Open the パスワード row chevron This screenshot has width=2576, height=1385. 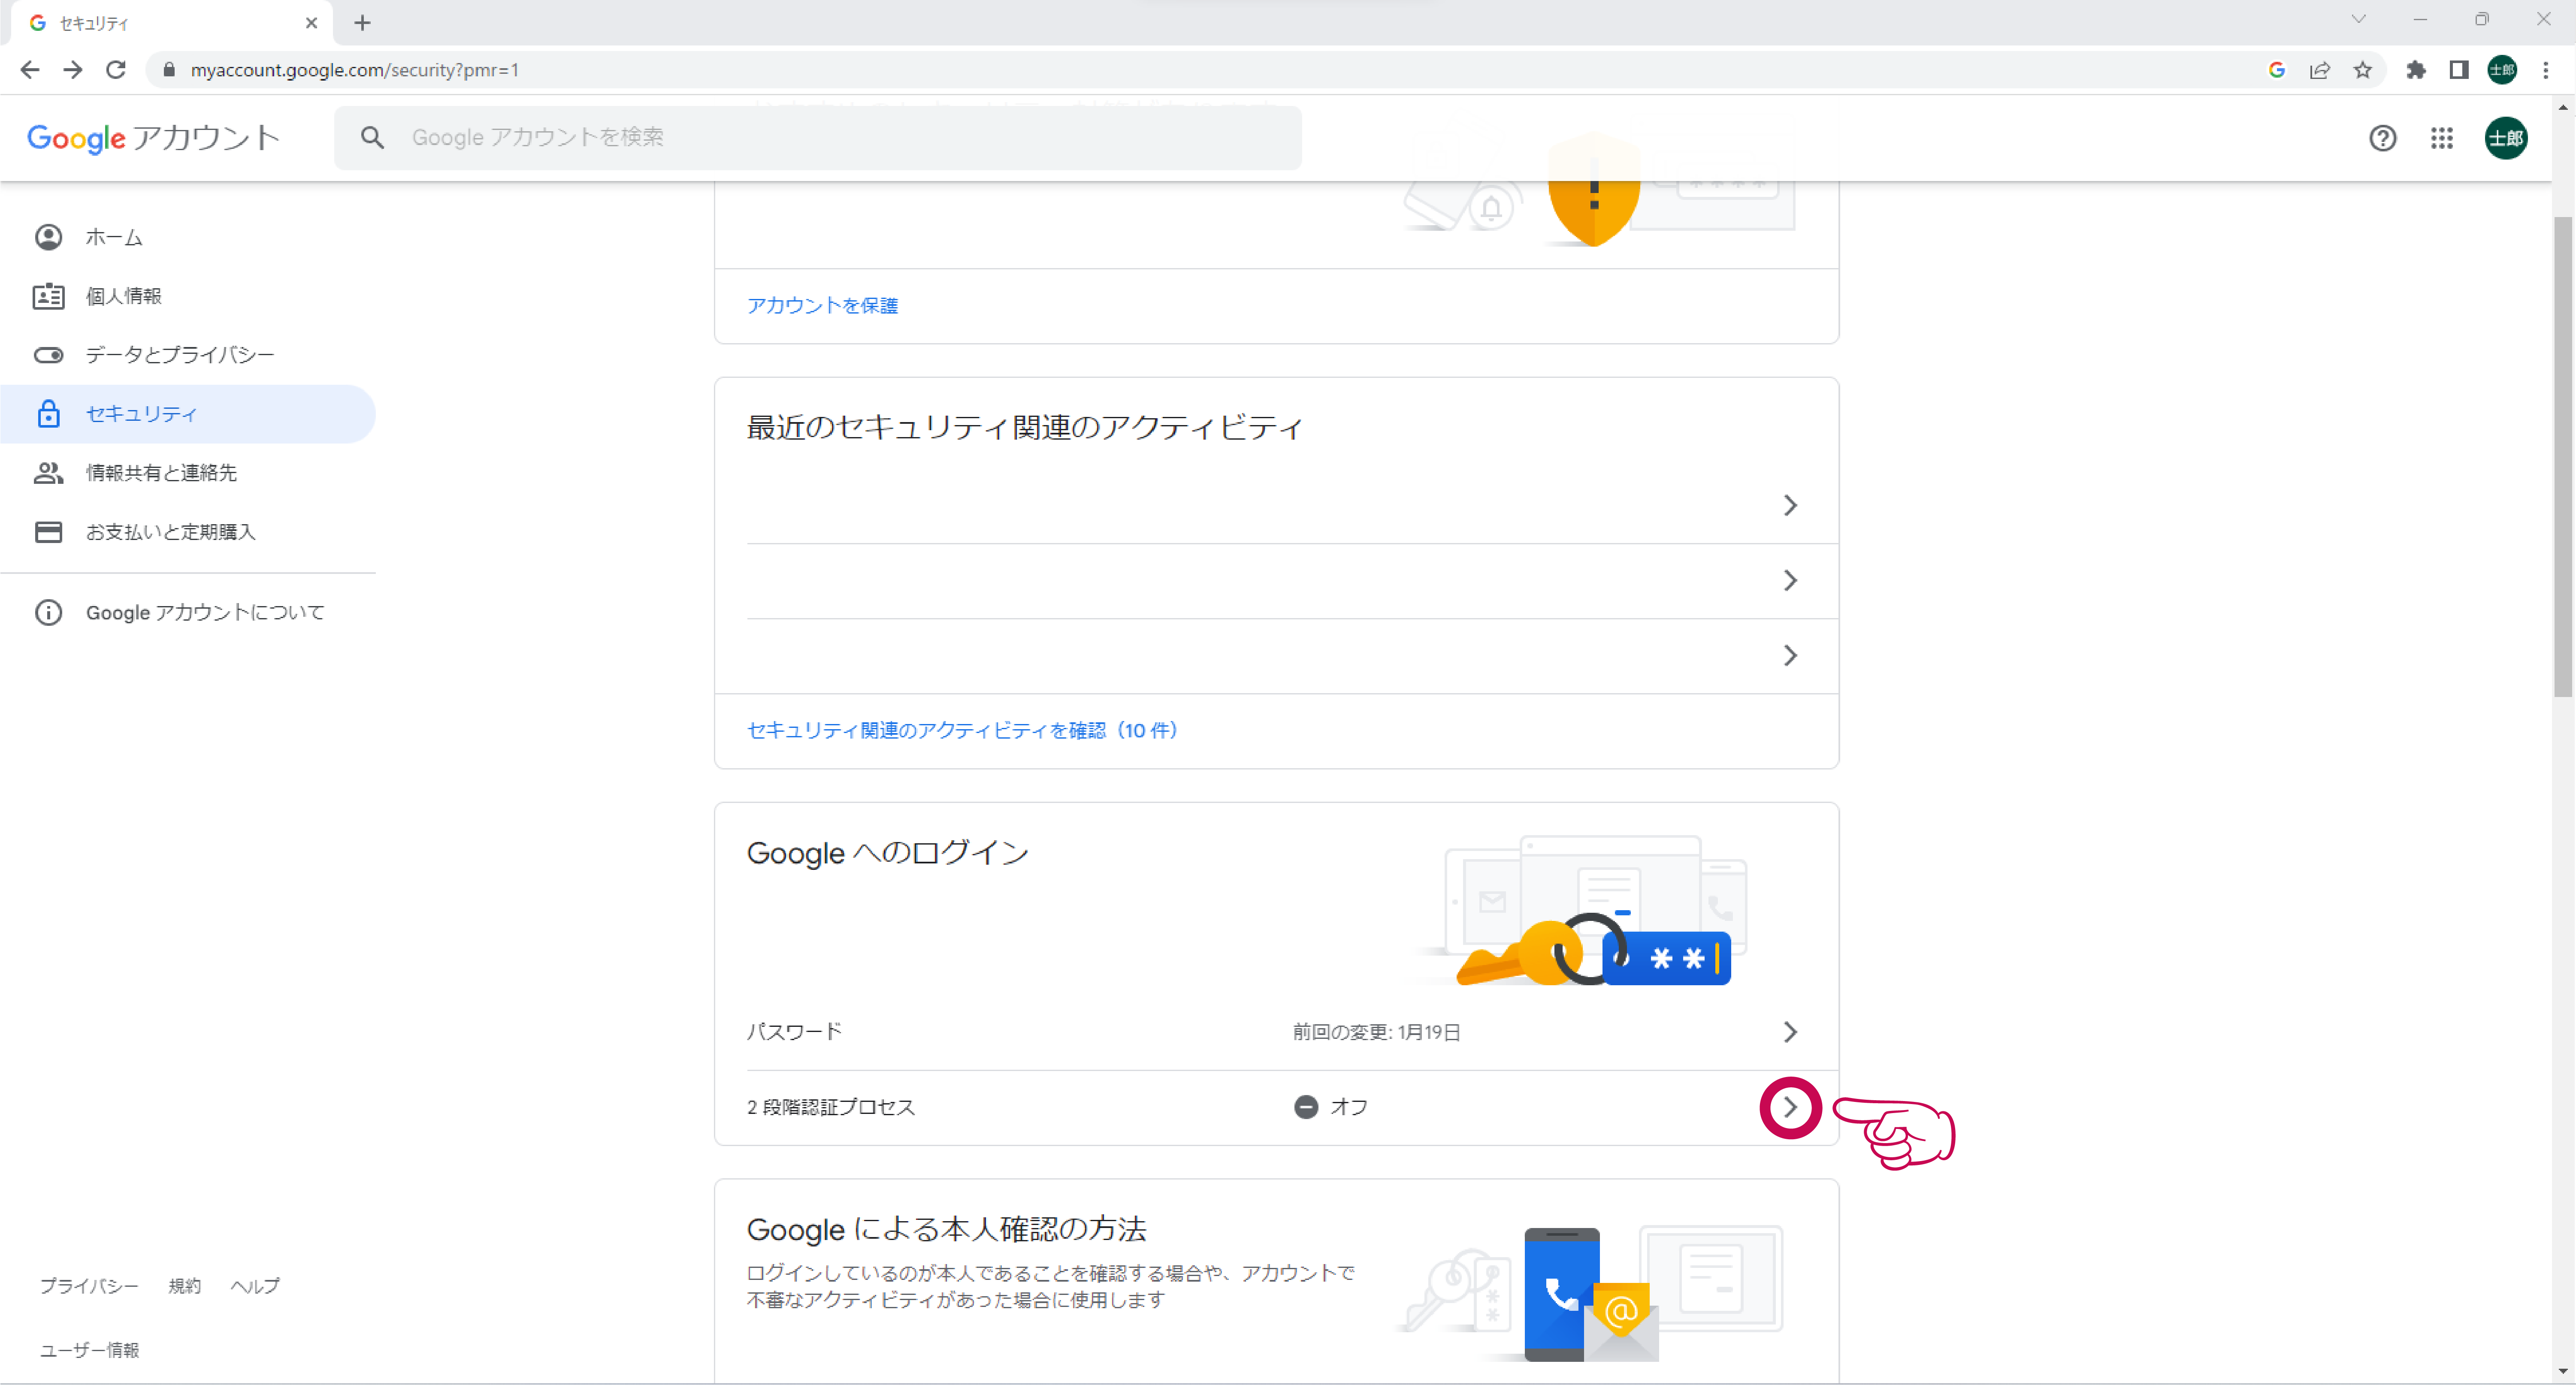[x=1790, y=1032]
